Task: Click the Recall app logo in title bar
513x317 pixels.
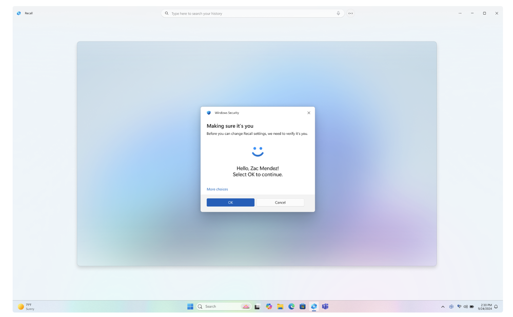Action: [x=18, y=13]
